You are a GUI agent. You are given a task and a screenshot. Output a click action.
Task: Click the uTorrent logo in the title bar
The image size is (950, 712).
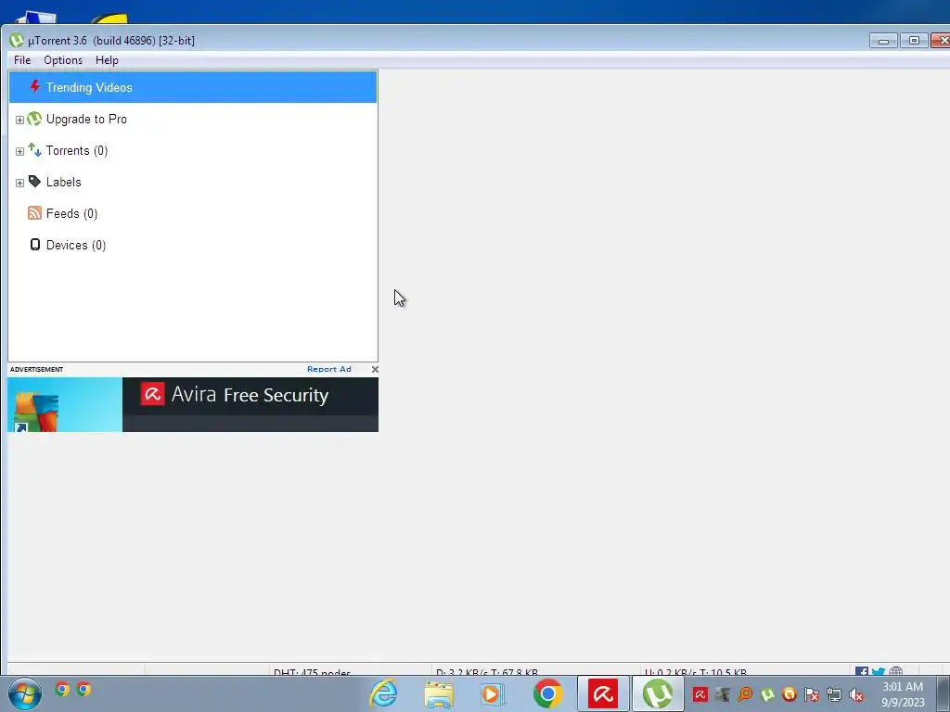click(17, 41)
